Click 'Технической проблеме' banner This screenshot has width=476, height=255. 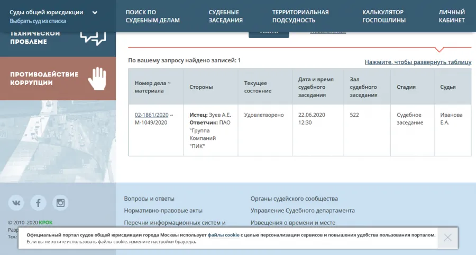pos(58,44)
